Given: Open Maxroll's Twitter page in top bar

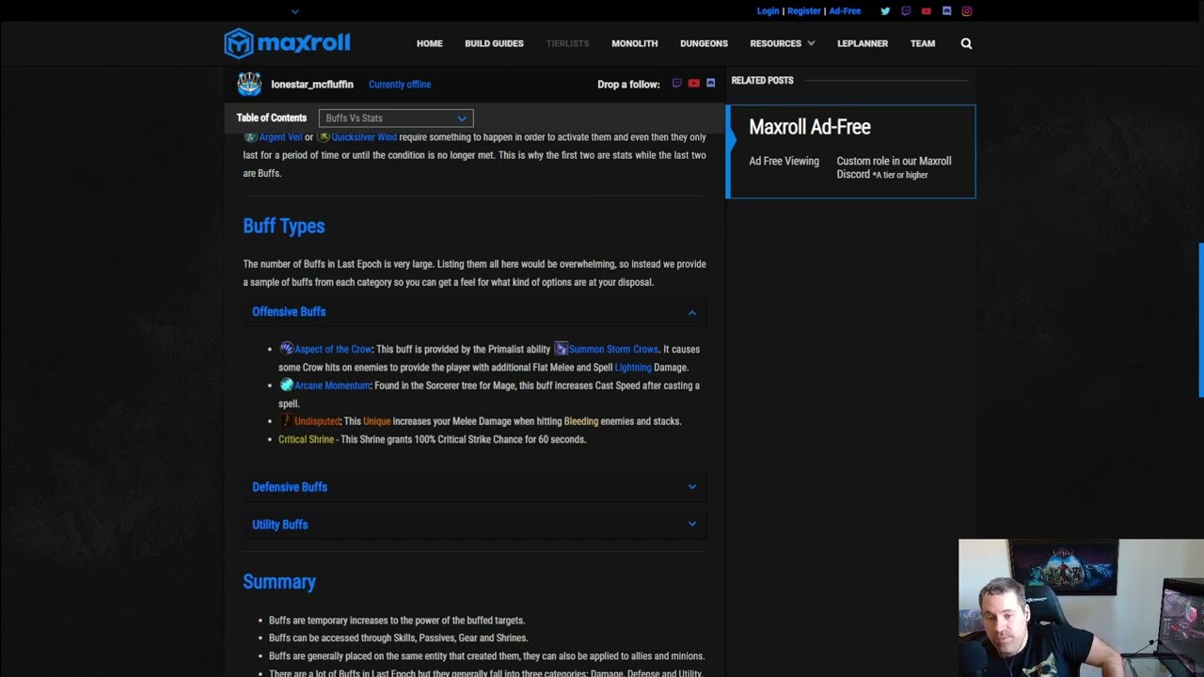Looking at the screenshot, I should [885, 11].
